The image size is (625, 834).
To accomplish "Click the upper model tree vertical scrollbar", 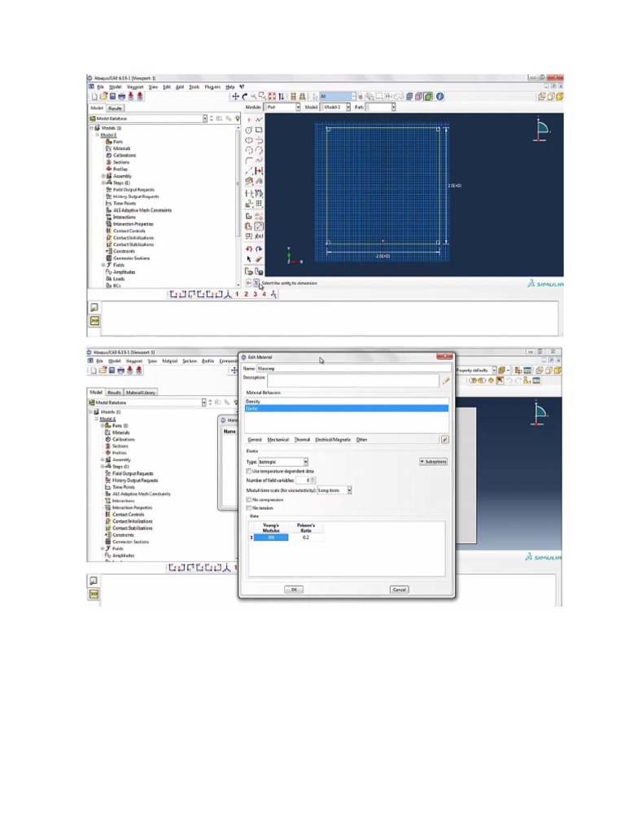I will (x=238, y=206).
